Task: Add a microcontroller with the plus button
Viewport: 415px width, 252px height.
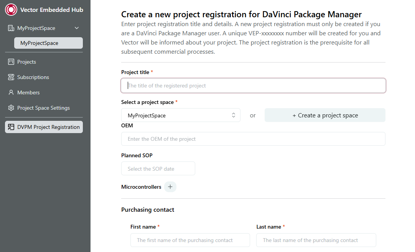Action: point(170,187)
